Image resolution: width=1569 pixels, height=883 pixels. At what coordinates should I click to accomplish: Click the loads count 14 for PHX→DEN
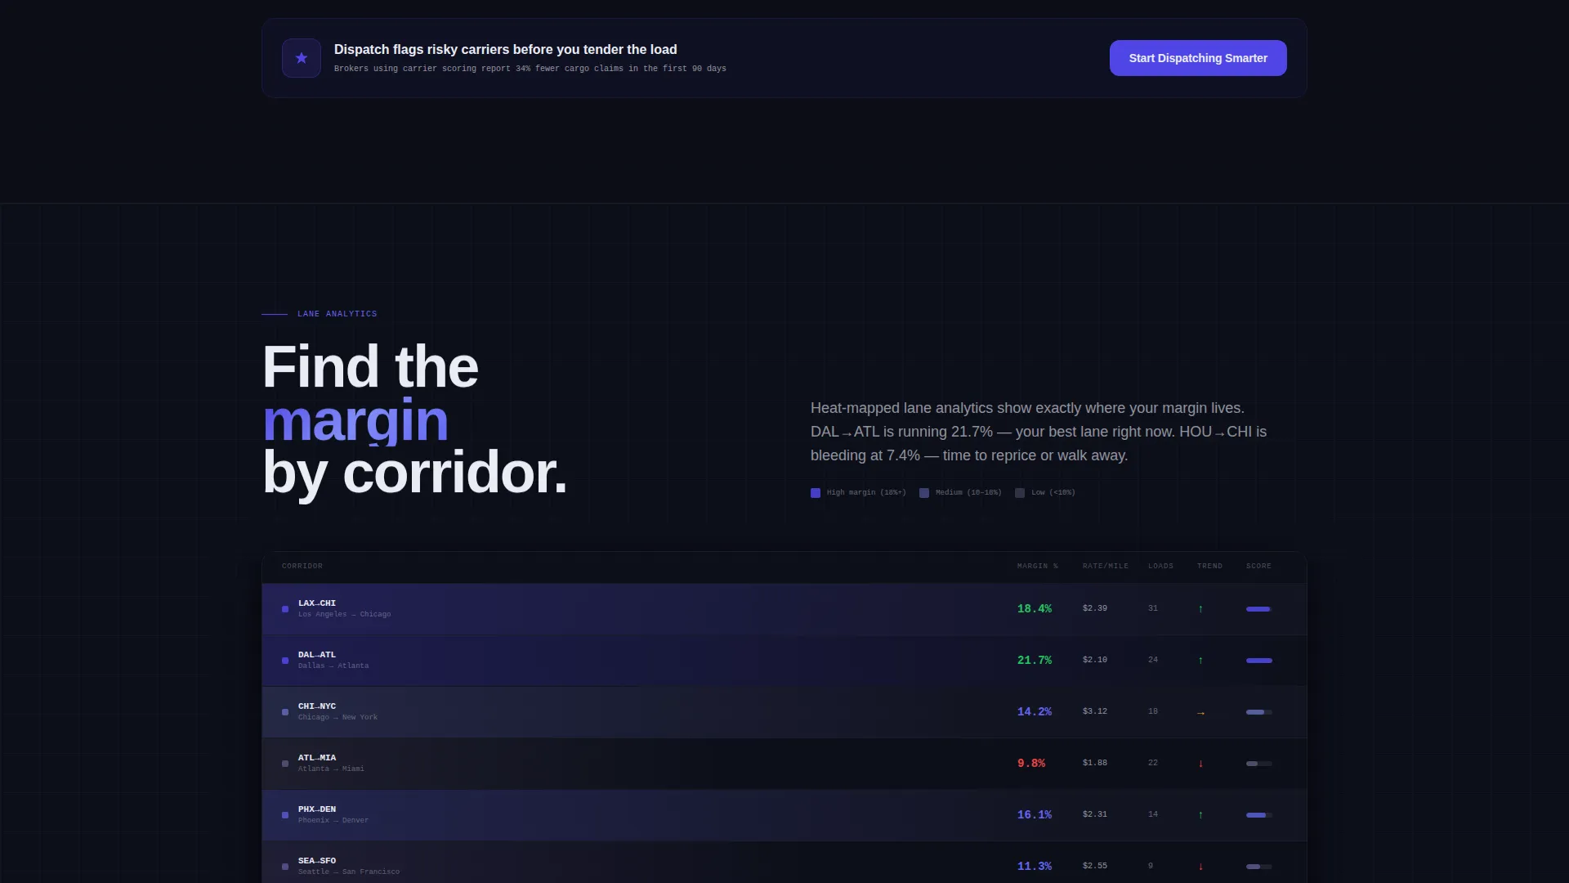[x=1153, y=814]
